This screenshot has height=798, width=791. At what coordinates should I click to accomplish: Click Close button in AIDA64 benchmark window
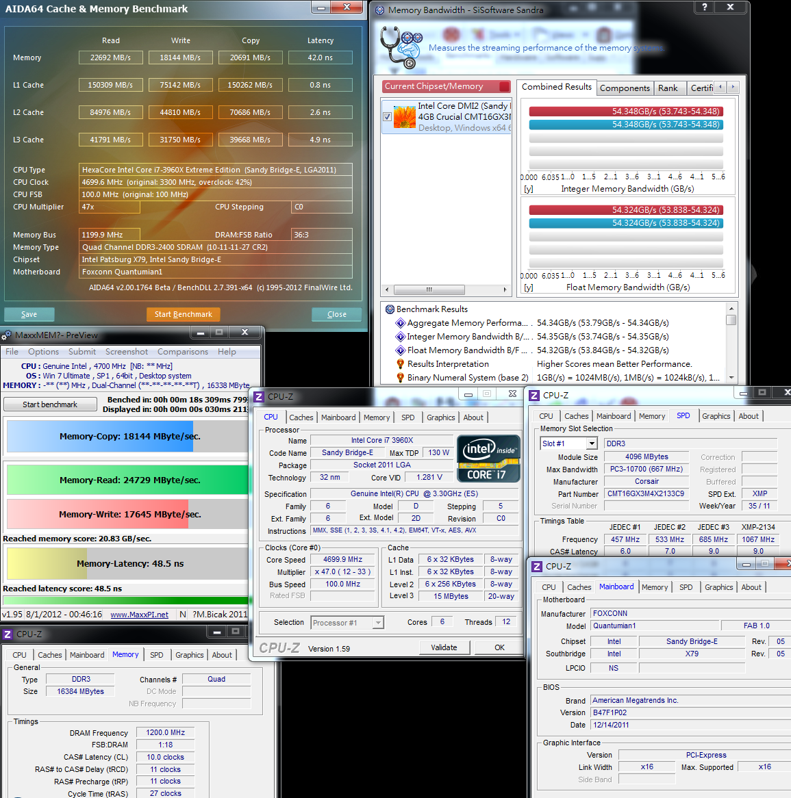click(337, 315)
